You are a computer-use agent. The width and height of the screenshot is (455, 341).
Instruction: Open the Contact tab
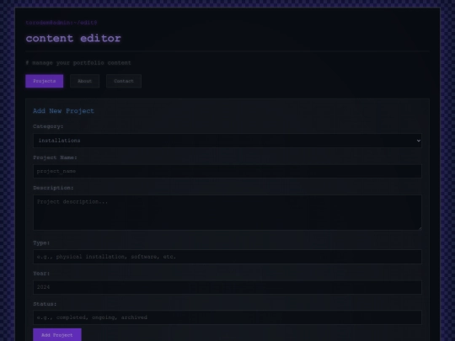(x=124, y=81)
